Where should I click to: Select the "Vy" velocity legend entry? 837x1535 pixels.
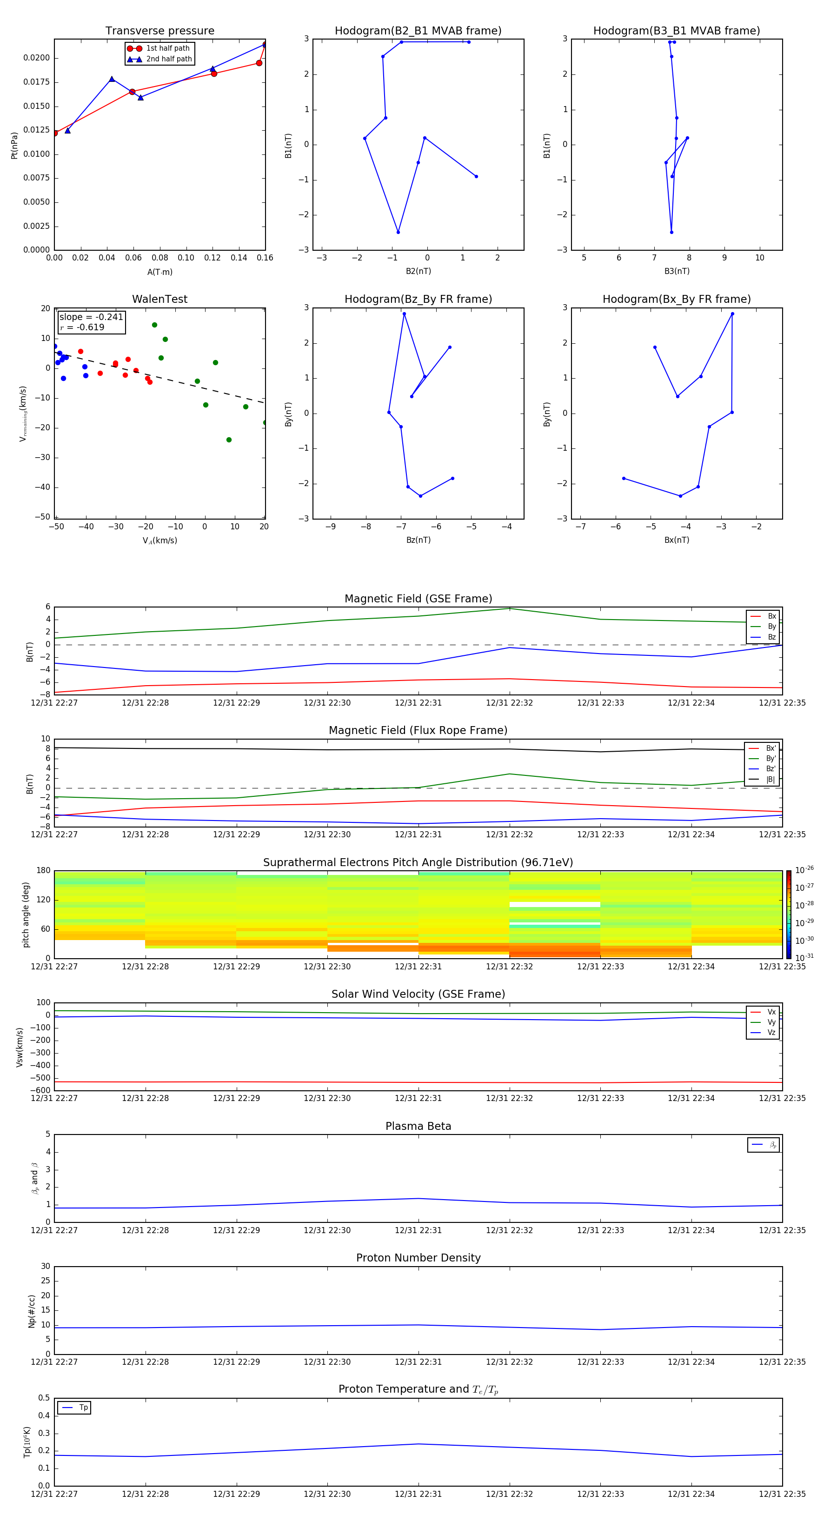tap(763, 1022)
